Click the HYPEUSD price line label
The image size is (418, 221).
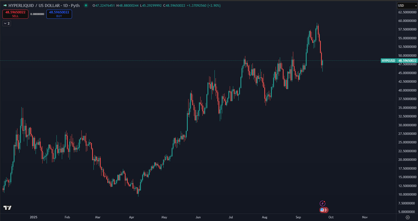pyautogui.click(x=388, y=61)
